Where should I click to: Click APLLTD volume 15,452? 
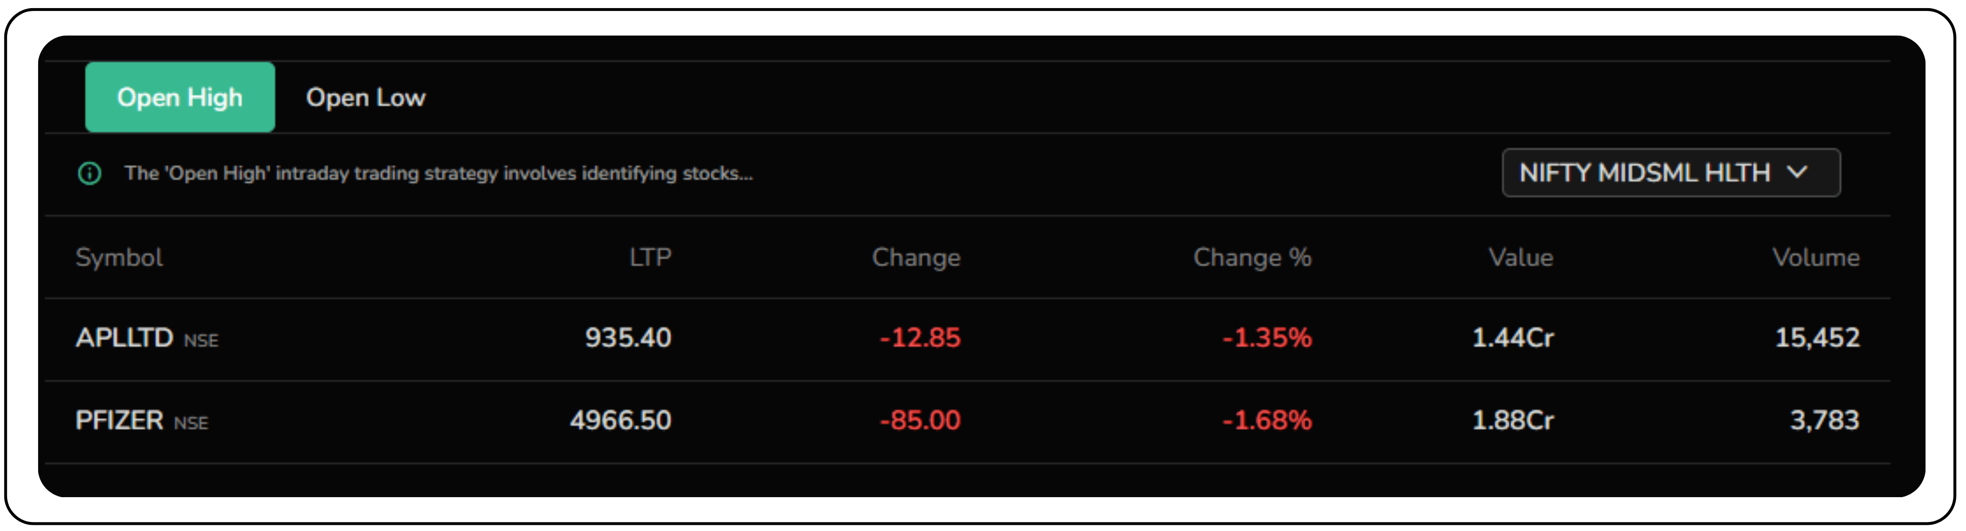point(1816,337)
